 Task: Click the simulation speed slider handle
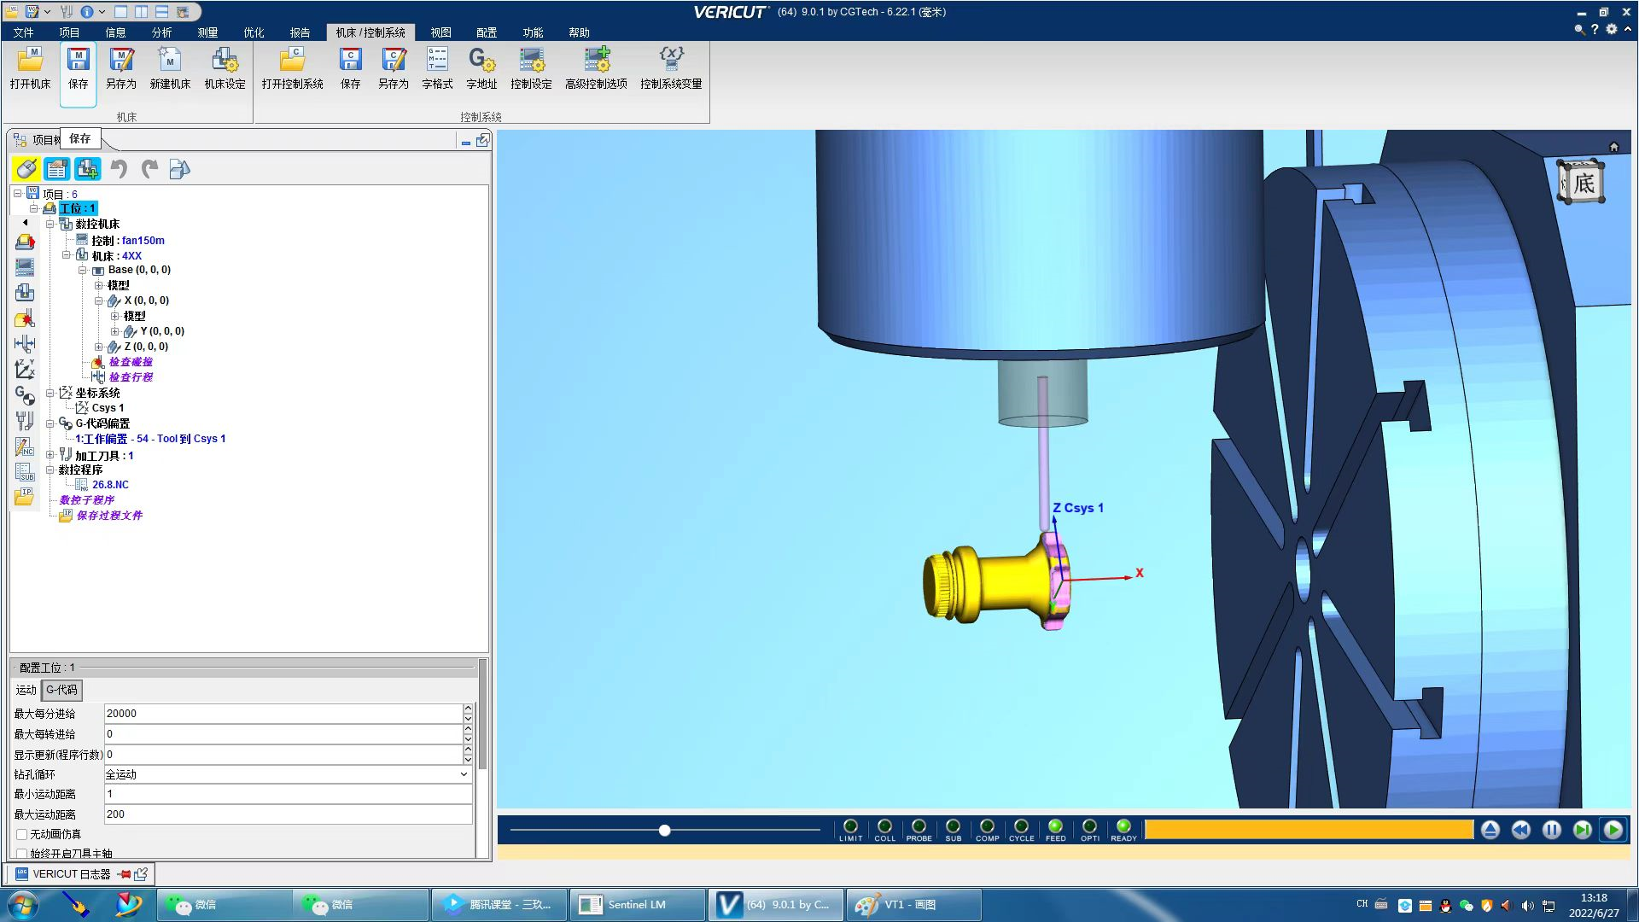pyautogui.click(x=664, y=830)
